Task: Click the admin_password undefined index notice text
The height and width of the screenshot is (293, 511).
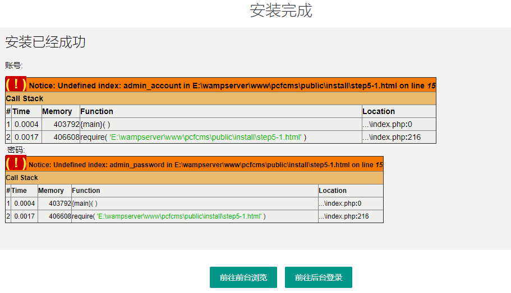Action: [x=205, y=165]
